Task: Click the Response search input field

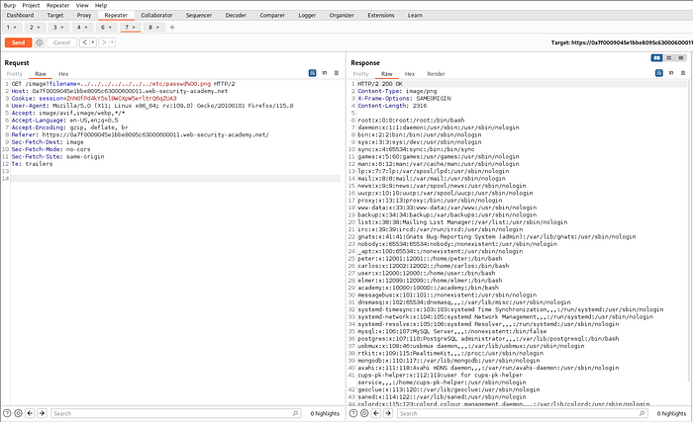Action: [515, 413]
